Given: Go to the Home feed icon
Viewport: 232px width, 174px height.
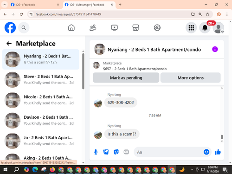Looking at the screenshot, I should coord(71,28).
